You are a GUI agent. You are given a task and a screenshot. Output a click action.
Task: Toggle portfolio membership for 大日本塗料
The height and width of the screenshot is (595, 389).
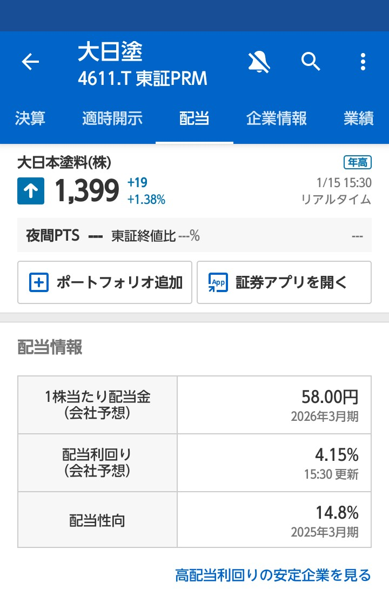coord(105,282)
